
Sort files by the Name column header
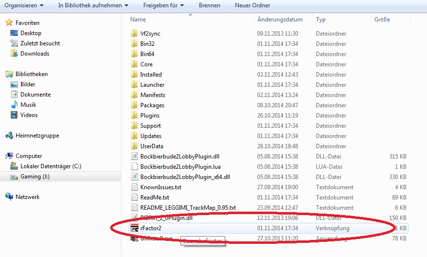pyautogui.click(x=138, y=20)
